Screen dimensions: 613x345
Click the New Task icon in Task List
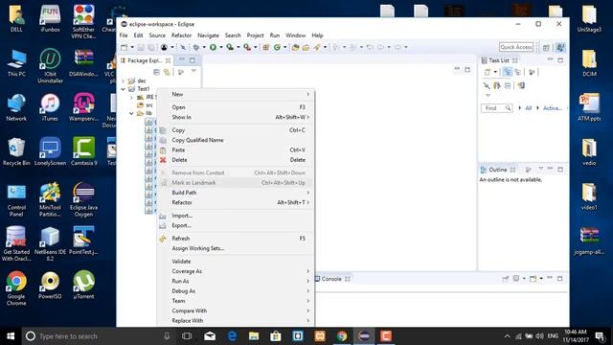click(488, 72)
